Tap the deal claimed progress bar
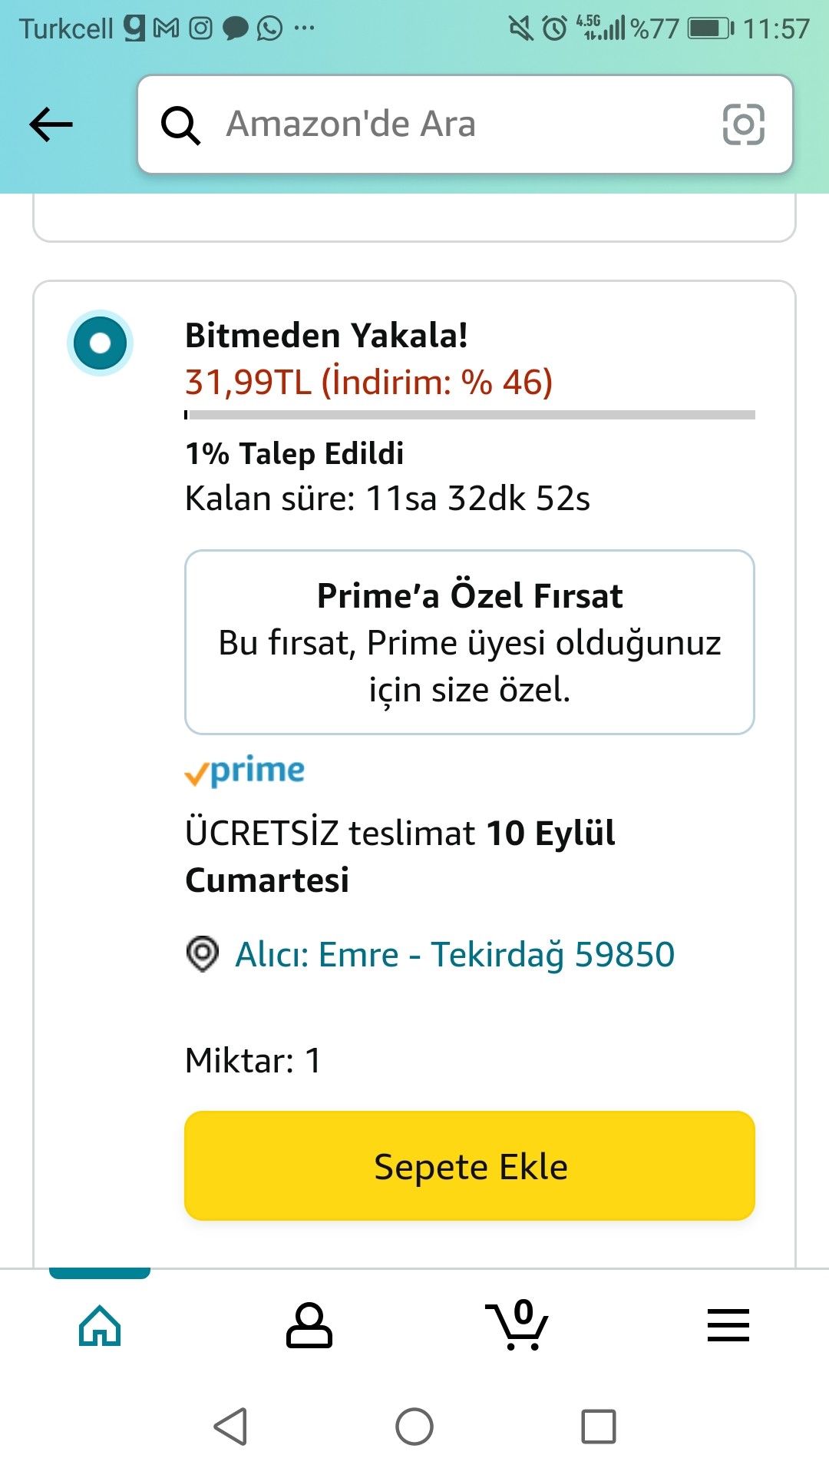This screenshot has width=829, height=1475. (470, 415)
